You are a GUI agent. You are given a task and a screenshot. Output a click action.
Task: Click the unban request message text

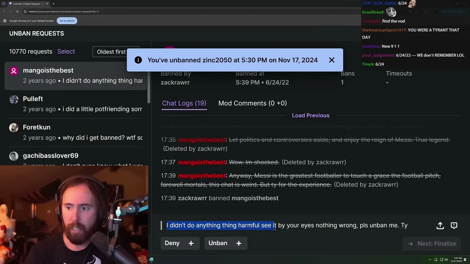(x=287, y=225)
